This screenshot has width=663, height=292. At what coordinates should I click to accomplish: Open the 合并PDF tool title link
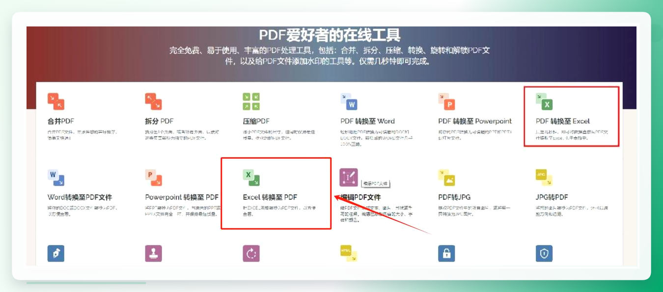61,121
